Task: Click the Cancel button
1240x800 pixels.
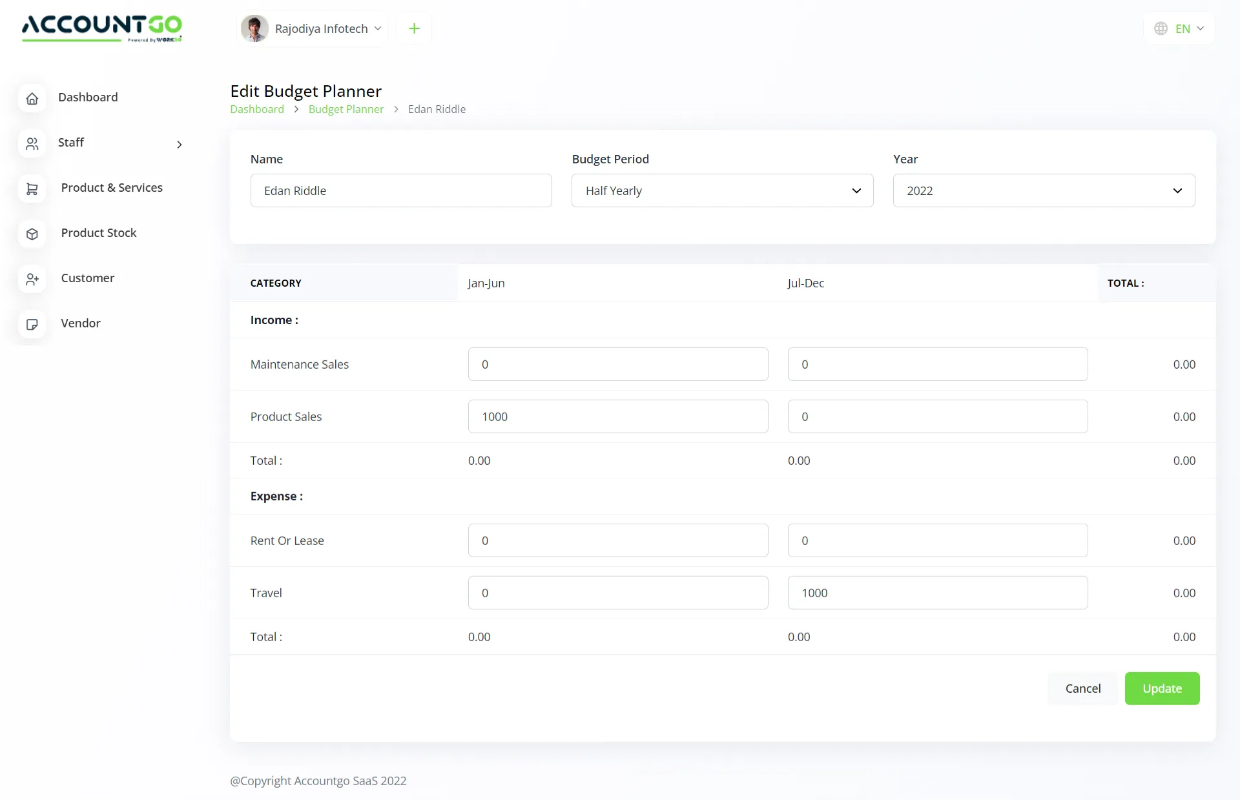Action: (1082, 688)
